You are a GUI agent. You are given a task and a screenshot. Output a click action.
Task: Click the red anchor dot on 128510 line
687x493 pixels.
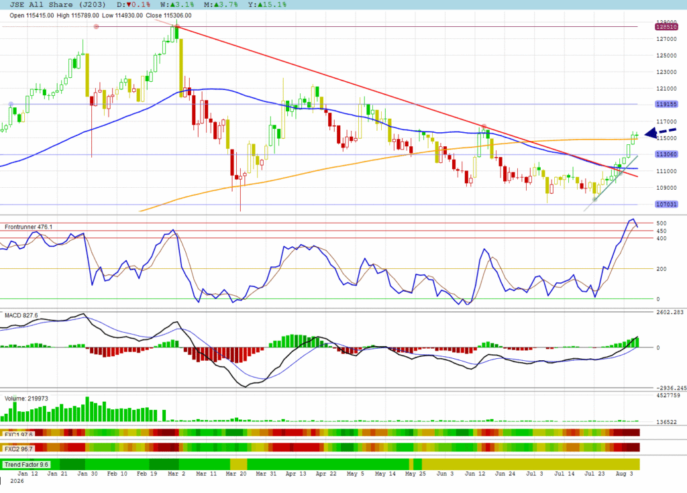[x=97, y=27]
